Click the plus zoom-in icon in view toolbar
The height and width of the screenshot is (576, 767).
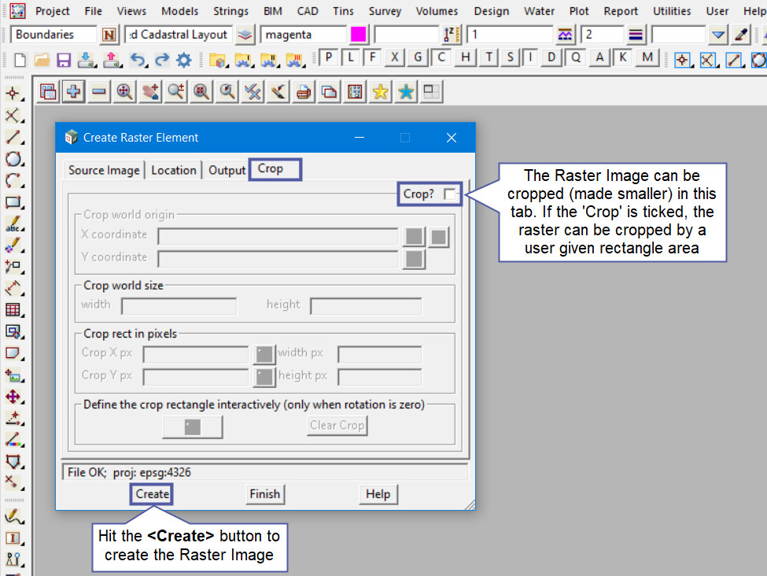coord(73,92)
